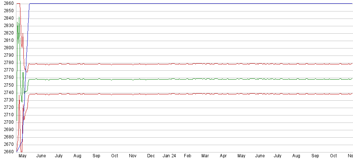Click the Jan 24 label on time axis
Screen dimensions: 353x161
click(169, 156)
